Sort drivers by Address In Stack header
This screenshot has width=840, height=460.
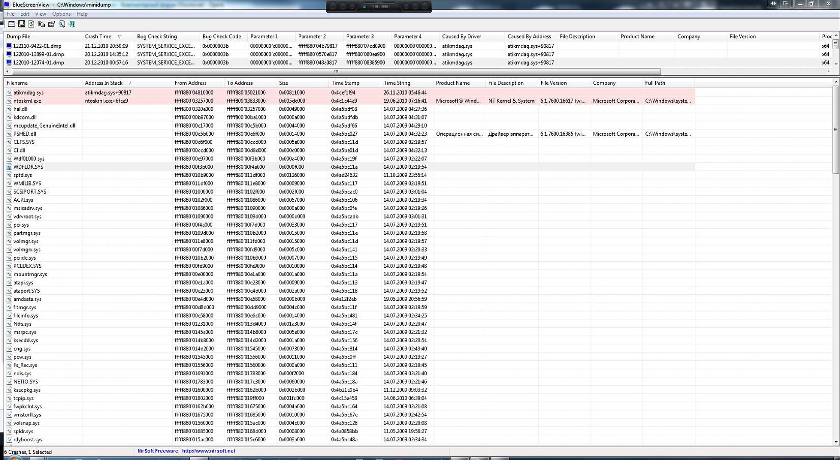point(103,83)
